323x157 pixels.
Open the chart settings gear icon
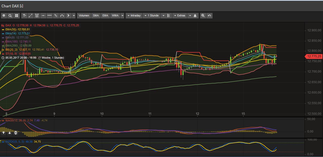4,15
